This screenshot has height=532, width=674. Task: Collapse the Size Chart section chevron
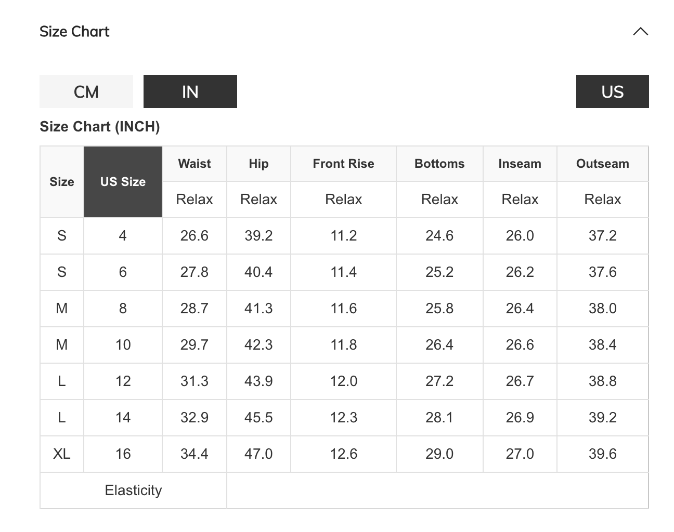(640, 32)
